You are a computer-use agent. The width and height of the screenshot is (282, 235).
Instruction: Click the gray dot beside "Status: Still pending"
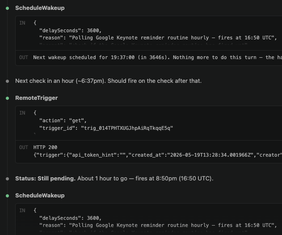[x=7, y=179]
